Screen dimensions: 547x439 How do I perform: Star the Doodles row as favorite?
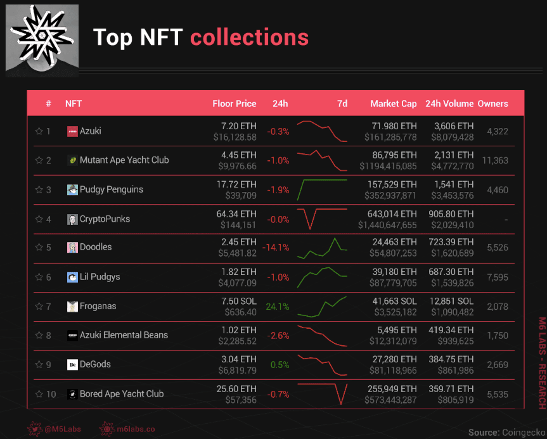click(39, 248)
